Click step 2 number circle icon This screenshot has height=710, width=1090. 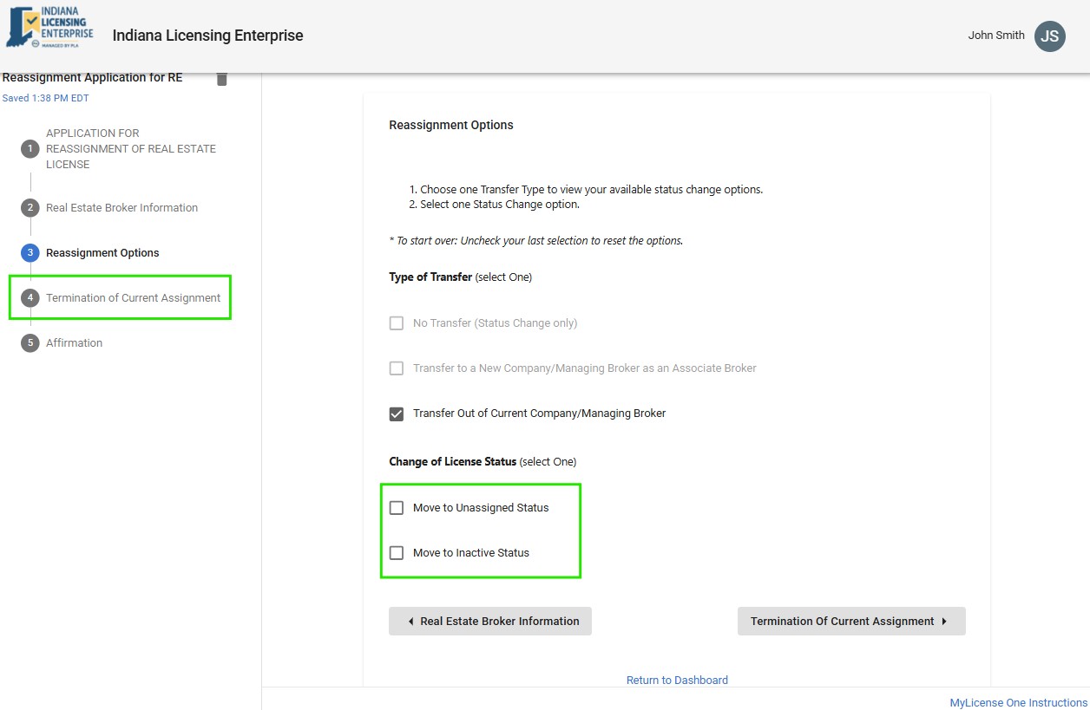pyautogui.click(x=30, y=208)
